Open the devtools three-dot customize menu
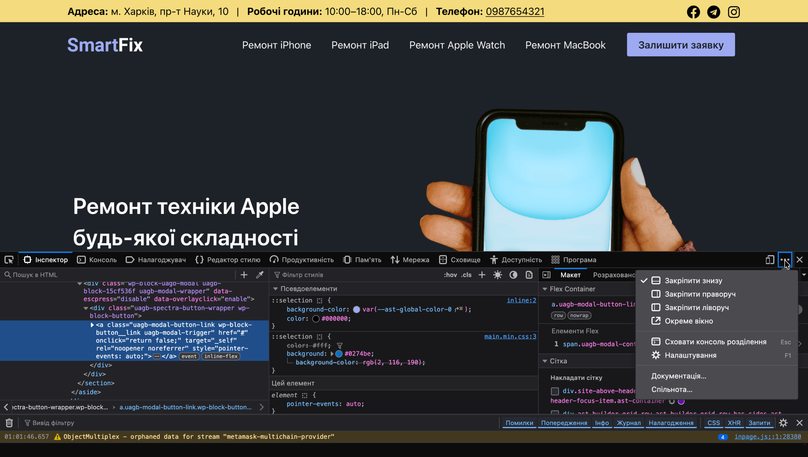 tap(785, 260)
